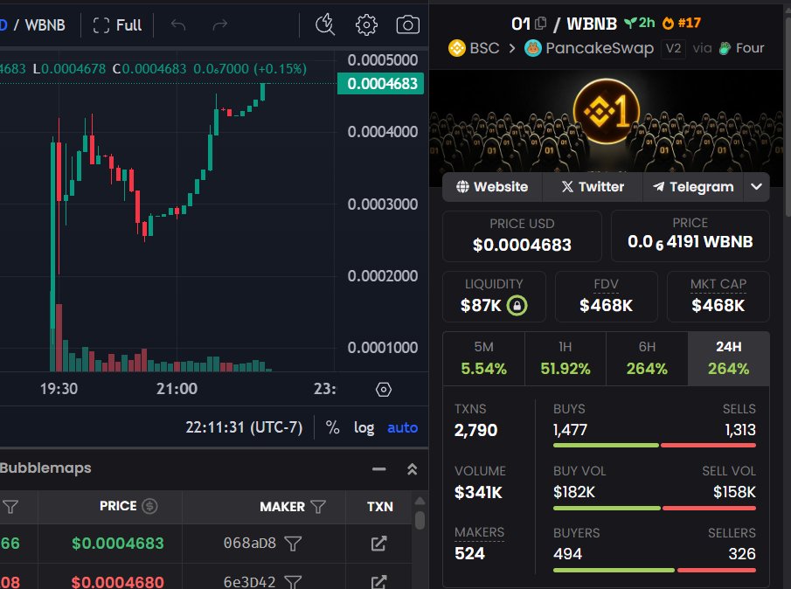Click the flame trending #17 badge
The height and width of the screenshot is (589, 791).
[x=682, y=23]
